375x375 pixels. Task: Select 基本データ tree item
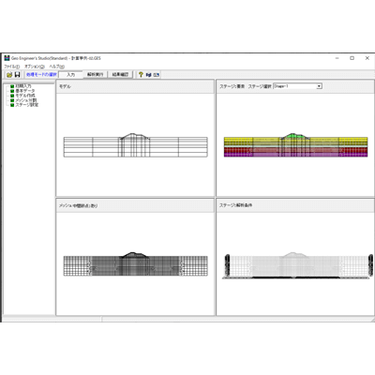[x=25, y=91]
